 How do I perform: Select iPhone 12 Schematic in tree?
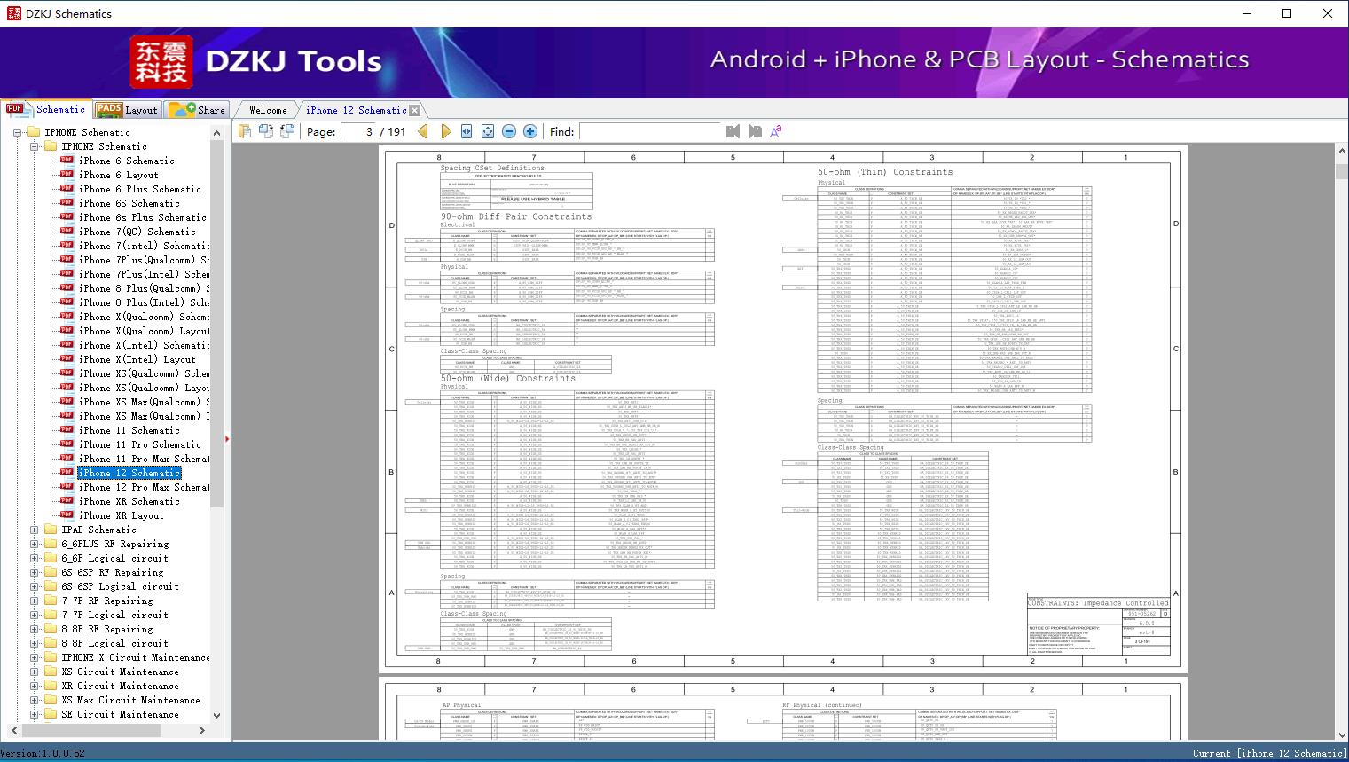[129, 473]
